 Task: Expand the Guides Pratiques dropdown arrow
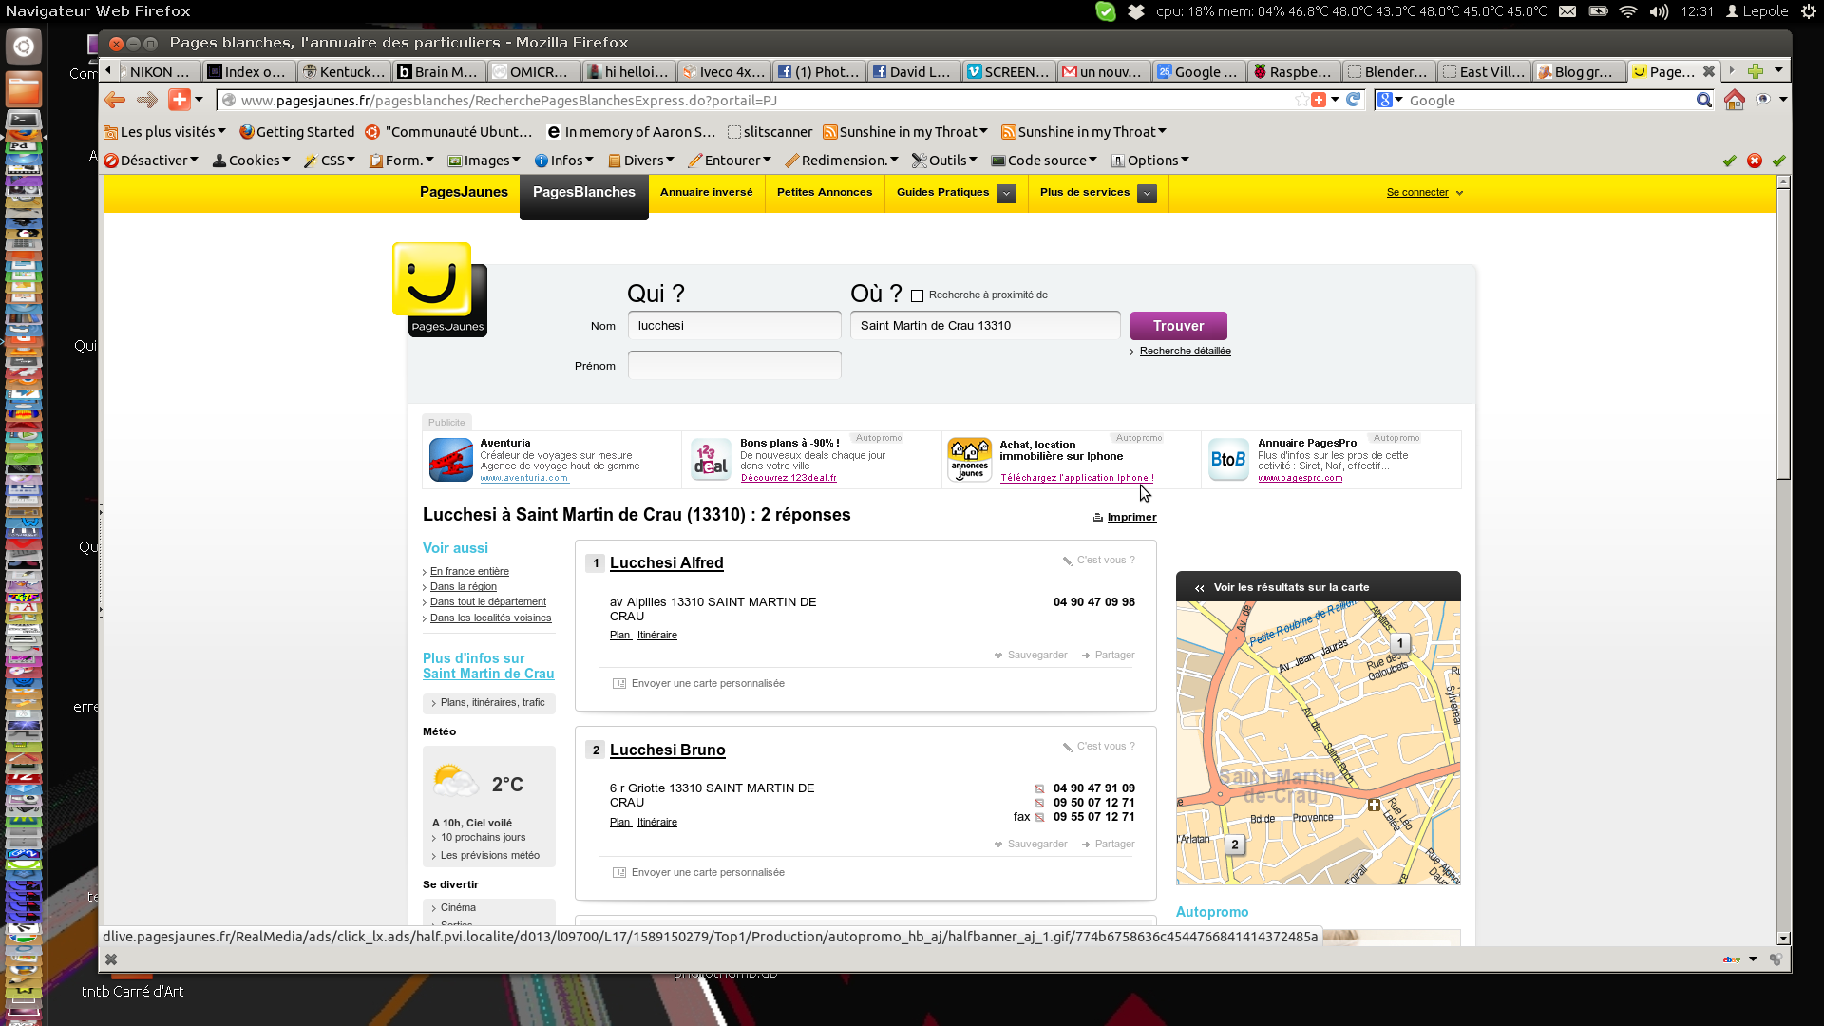(x=1007, y=193)
